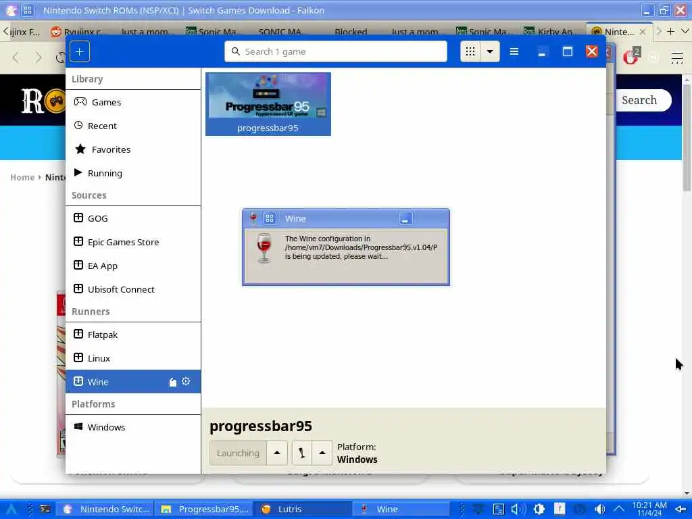Click the Falkon page vertical scrollbar
The height and width of the screenshot is (519, 692).
[687, 138]
